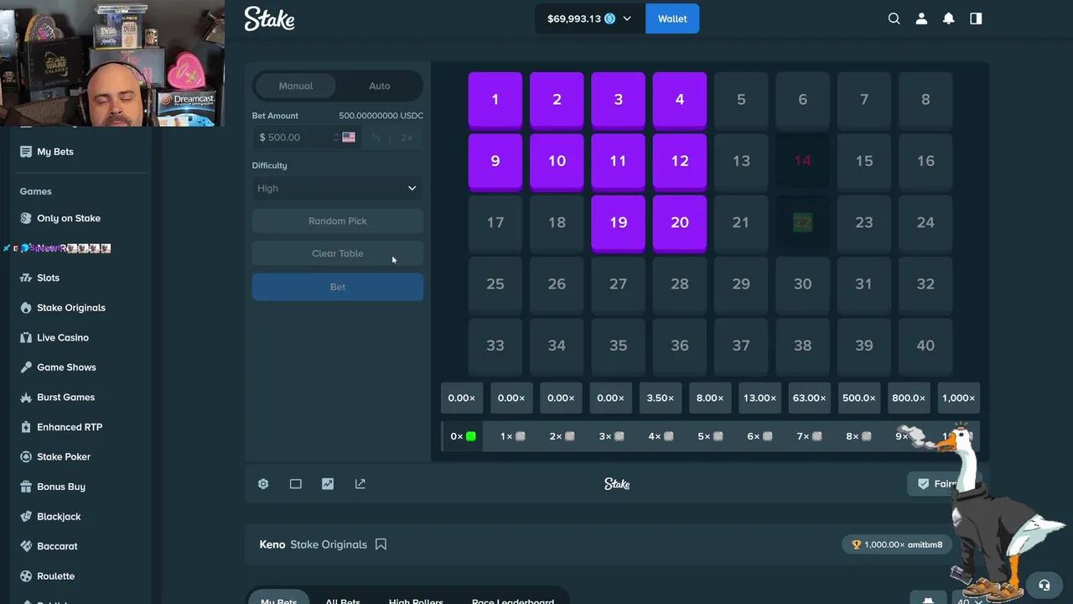This screenshot has height=604, width=1073.
Task: Click the Baccarat sidebar icon
Action: (x=26, y=546)
